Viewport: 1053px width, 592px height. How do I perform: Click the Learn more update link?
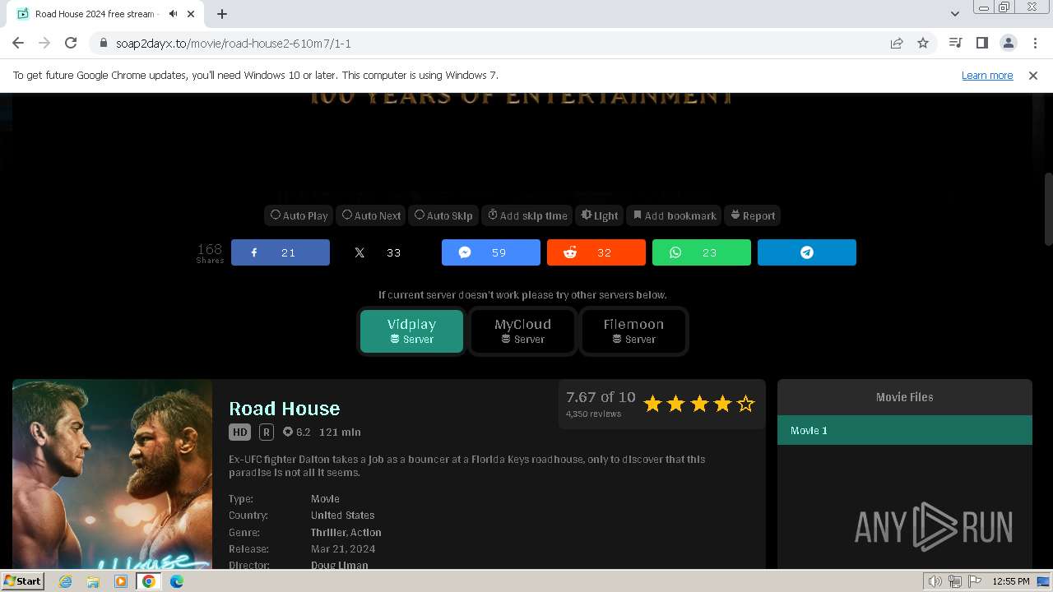(987, 75)
